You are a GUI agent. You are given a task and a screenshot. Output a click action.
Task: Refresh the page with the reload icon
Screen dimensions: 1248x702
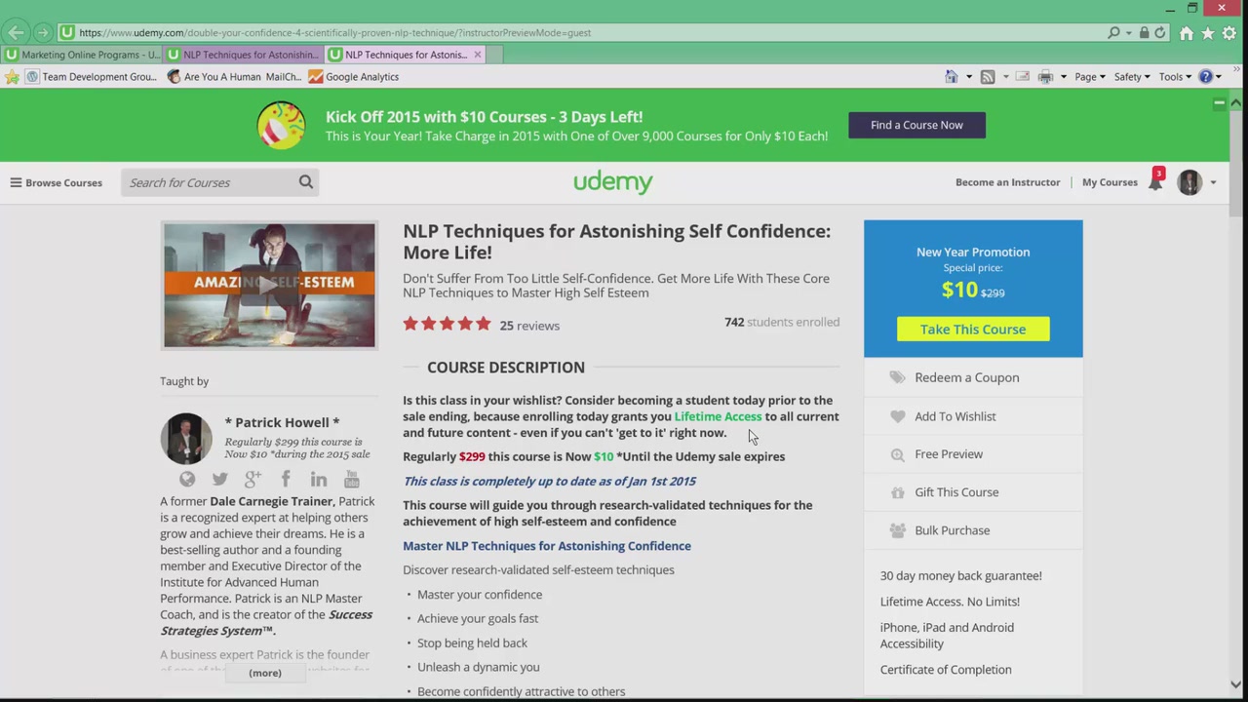coord(1160,32)
